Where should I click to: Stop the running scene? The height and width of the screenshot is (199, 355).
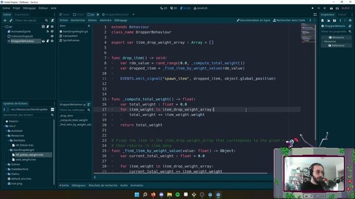324,8
